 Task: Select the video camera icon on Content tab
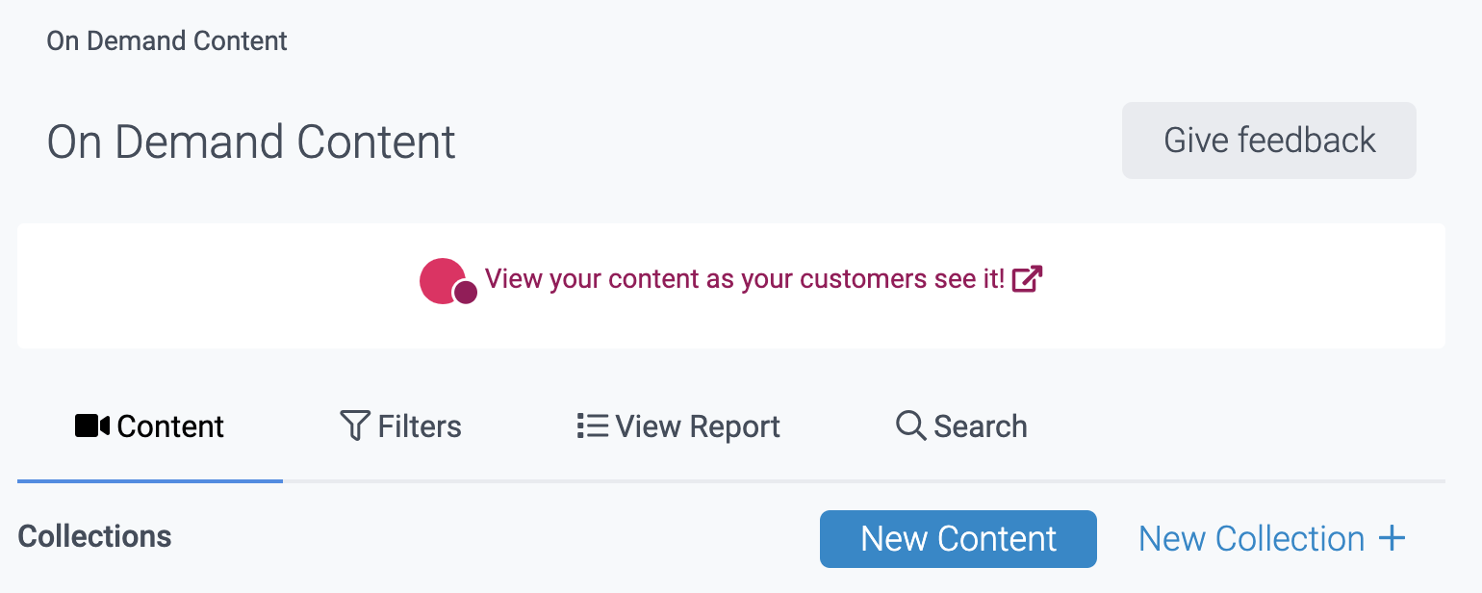point(91,425)
